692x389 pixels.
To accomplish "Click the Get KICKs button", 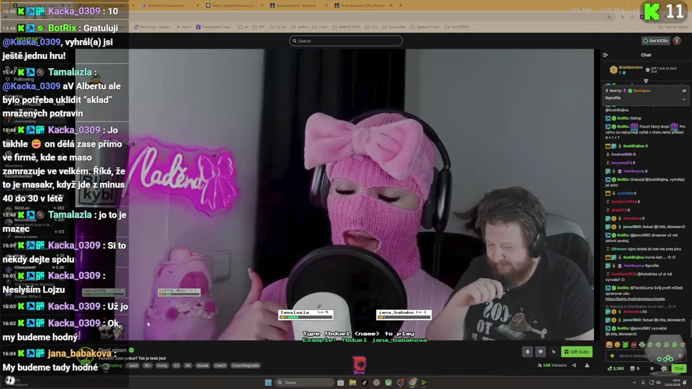I will (x=656, y=41).
